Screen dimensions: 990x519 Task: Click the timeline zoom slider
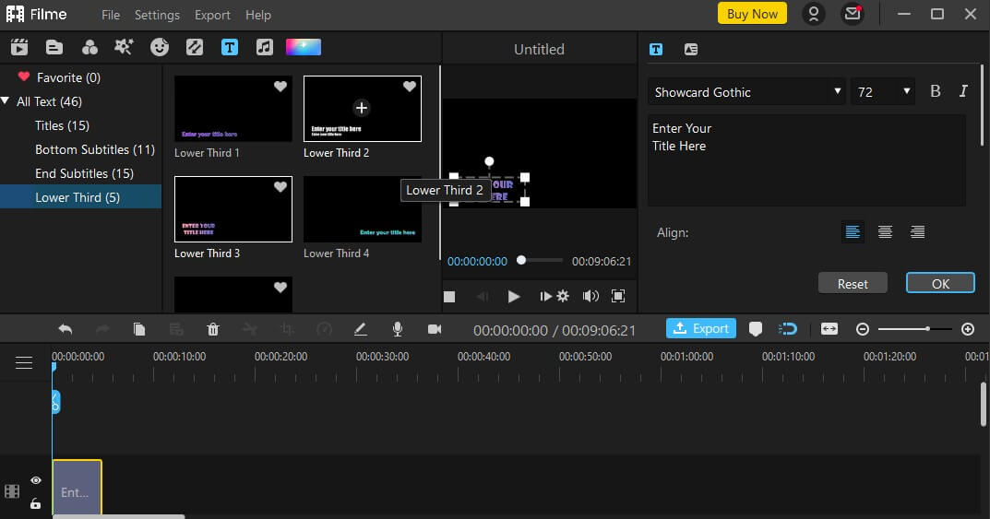915,328
